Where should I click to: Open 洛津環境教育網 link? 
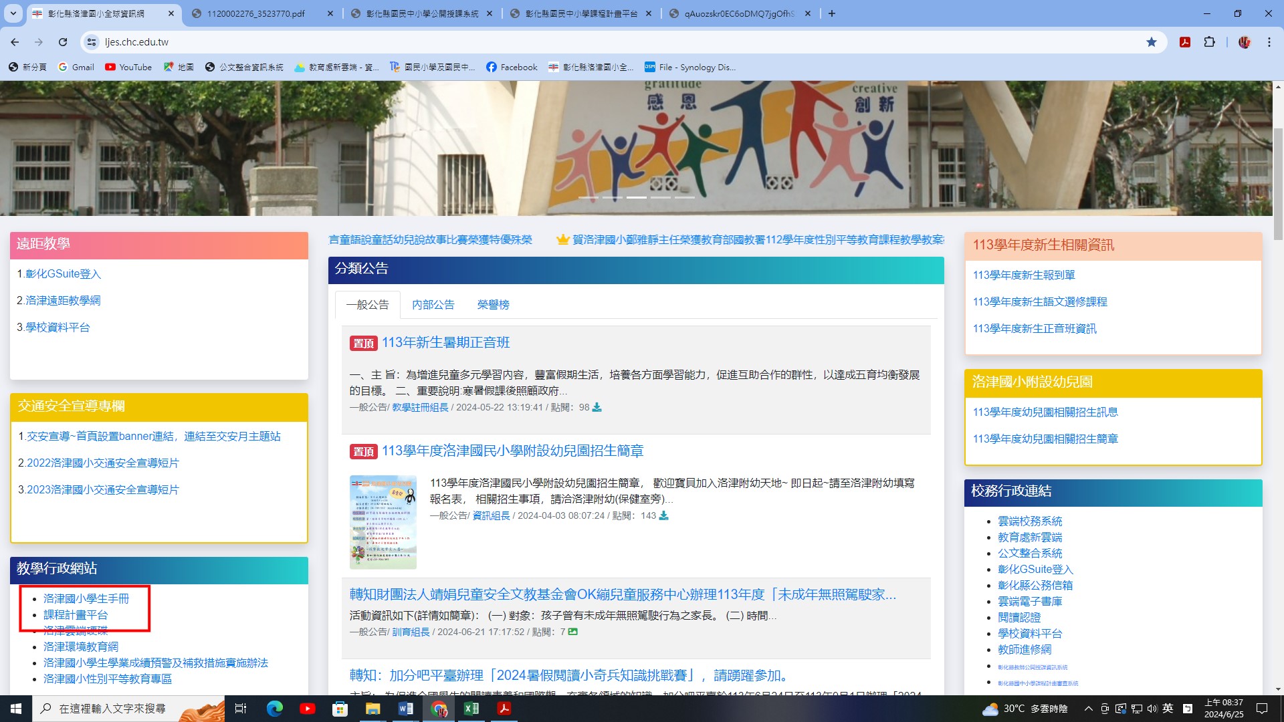coord(81,647)
